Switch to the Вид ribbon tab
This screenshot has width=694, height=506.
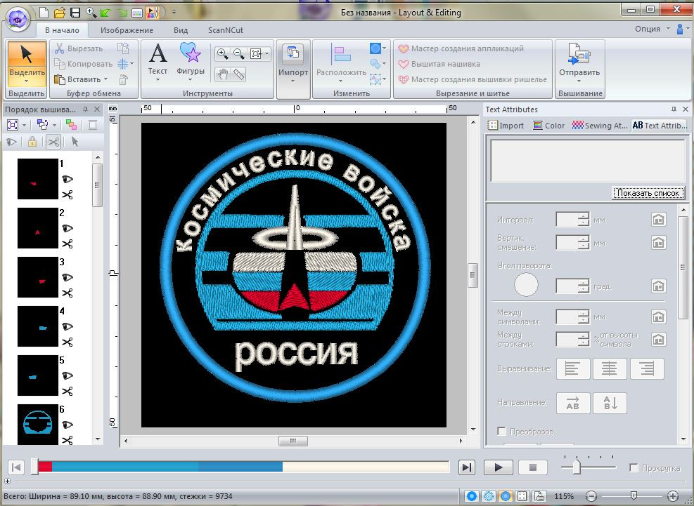pos(181,30)
